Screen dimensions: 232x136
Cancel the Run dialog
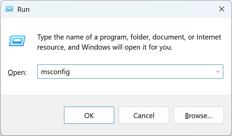[144, 115]
